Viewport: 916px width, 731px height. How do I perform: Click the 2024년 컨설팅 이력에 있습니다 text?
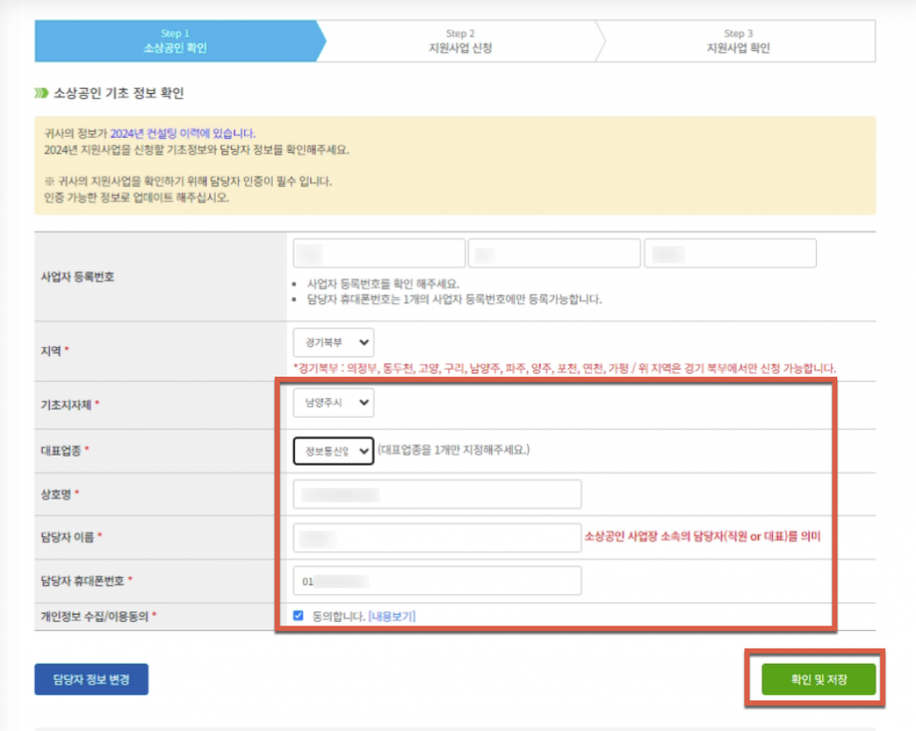pyautogui.click(x=182, y=133)
